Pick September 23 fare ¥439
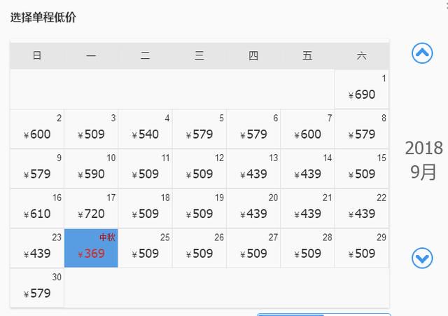Image resolution: width=448 pixels, height=316 pixels. click(x=37, y=248)
